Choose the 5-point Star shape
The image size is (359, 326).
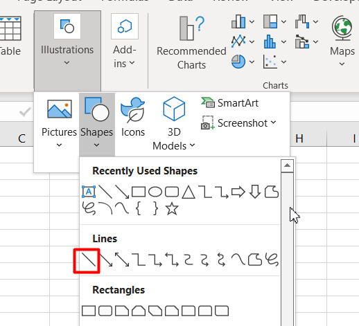click(172, 209)
